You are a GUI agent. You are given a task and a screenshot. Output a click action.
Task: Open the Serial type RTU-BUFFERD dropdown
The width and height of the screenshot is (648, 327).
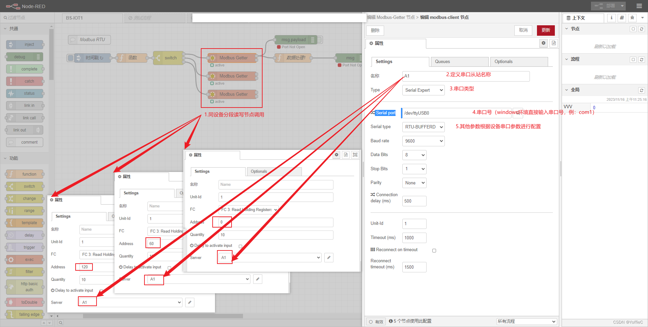tap(423, 127)
